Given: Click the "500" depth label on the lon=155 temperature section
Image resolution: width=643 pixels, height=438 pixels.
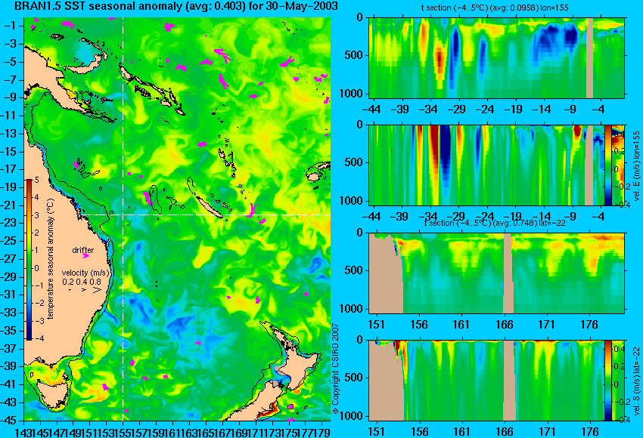Looking at the screenshot, I should click(x=354, y=55).
